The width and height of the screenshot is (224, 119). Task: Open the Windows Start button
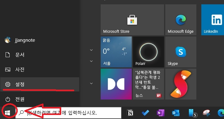[x=7, y=113]
